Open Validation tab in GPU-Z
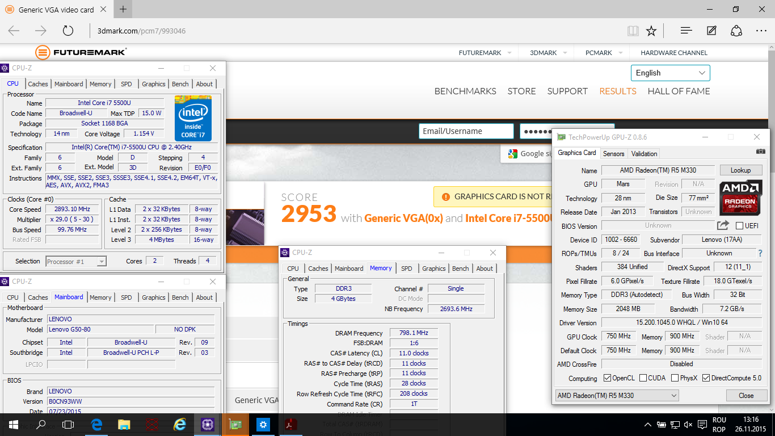This screenshot has height=436, width=775. point(644,154)
